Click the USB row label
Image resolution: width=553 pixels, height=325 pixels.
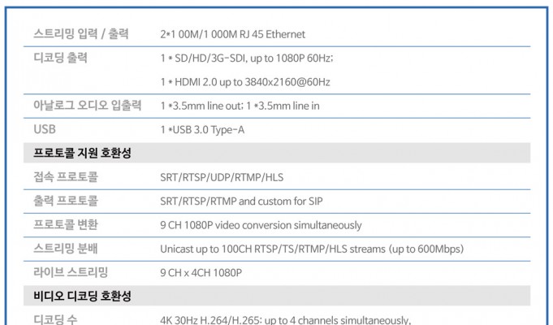click(45, 129)
